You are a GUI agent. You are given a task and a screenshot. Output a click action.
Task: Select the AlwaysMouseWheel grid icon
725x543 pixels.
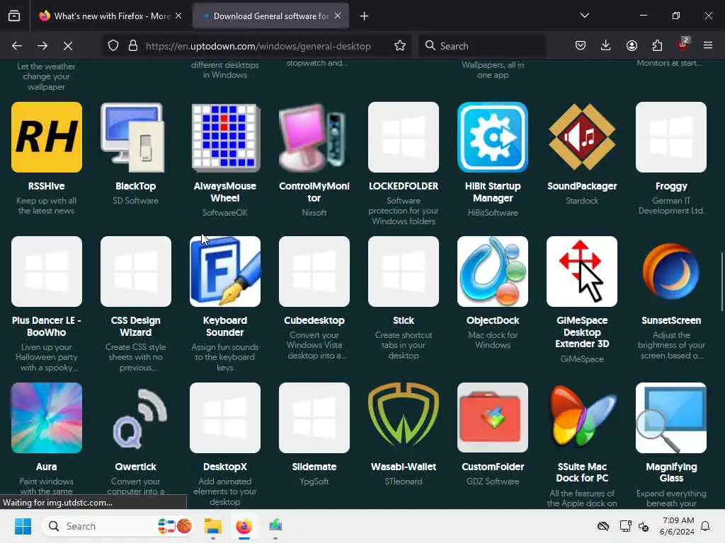tap(225, 137)
